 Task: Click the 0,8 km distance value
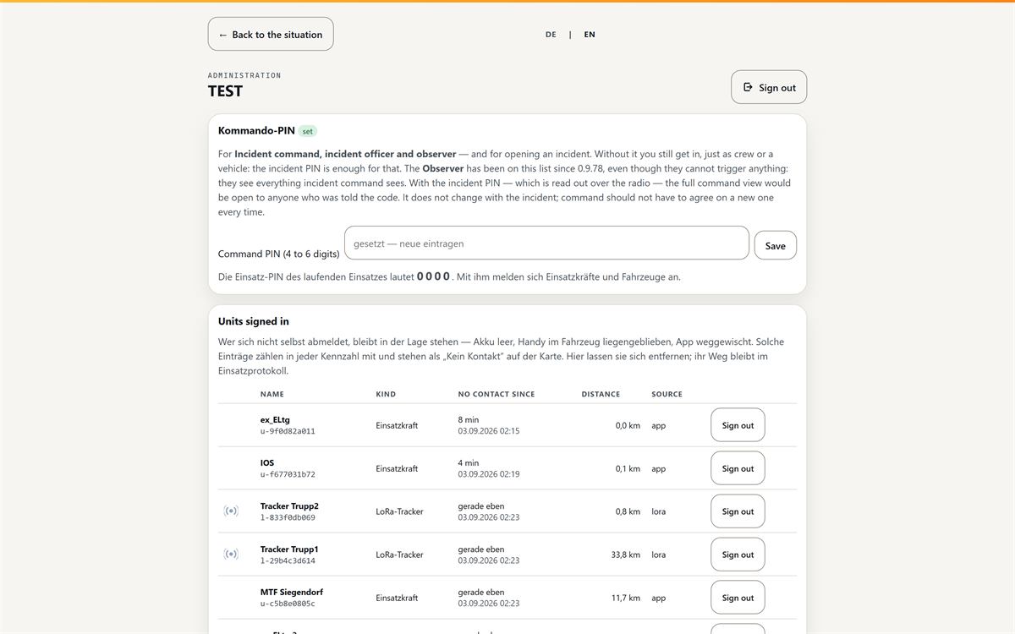click(x=628, y=511)
